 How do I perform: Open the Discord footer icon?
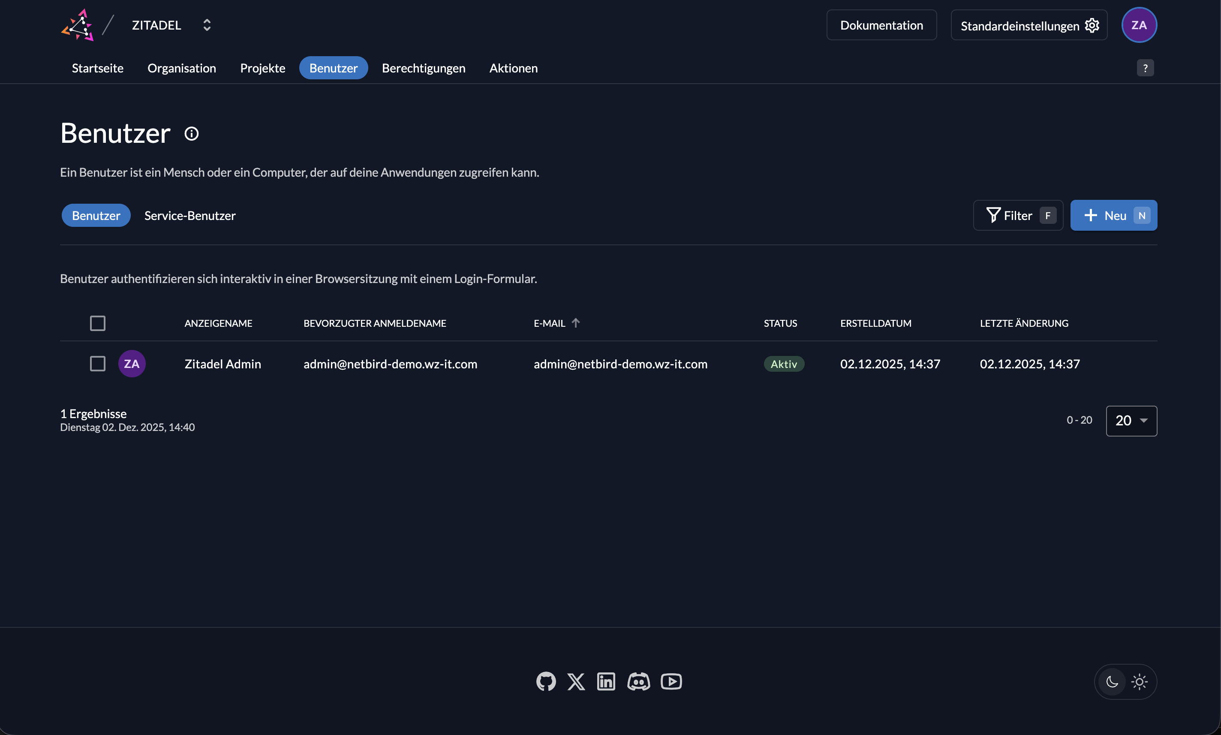pyautogui.click(x=638, y=681)
